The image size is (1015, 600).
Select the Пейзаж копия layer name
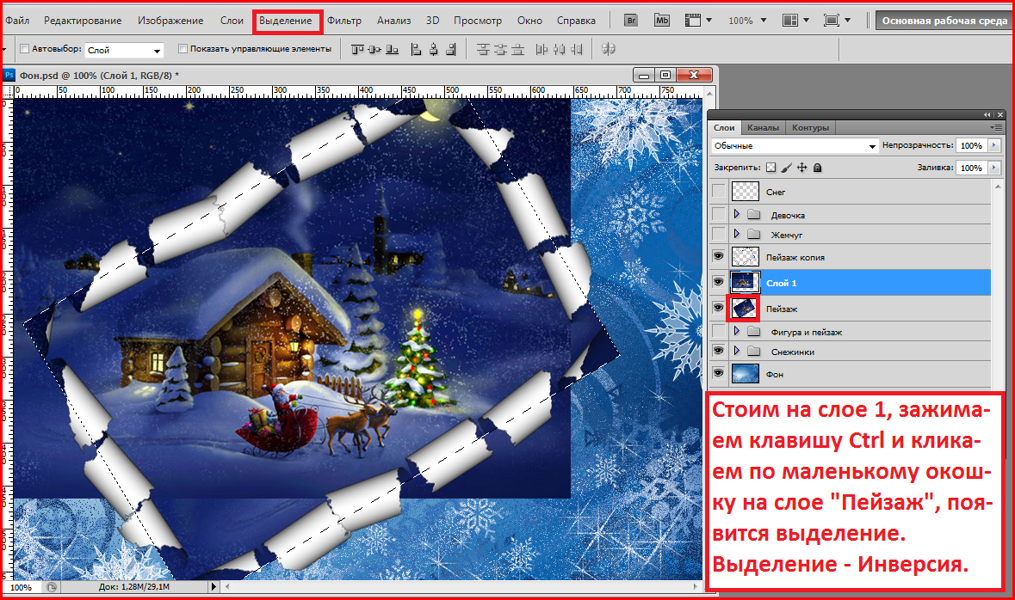(x=795, y=257)
